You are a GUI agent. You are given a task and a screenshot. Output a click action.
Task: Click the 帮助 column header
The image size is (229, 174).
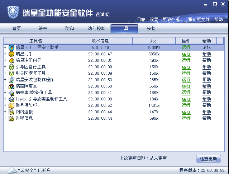tap(207, 41)
